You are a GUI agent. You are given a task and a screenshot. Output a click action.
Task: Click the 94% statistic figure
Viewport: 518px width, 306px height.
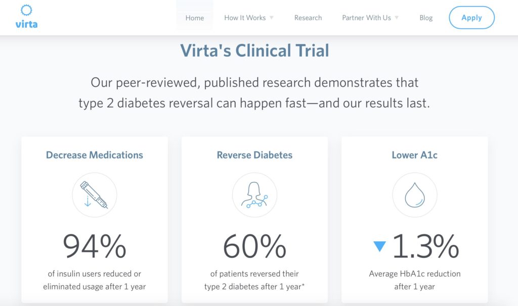[95, 246]
